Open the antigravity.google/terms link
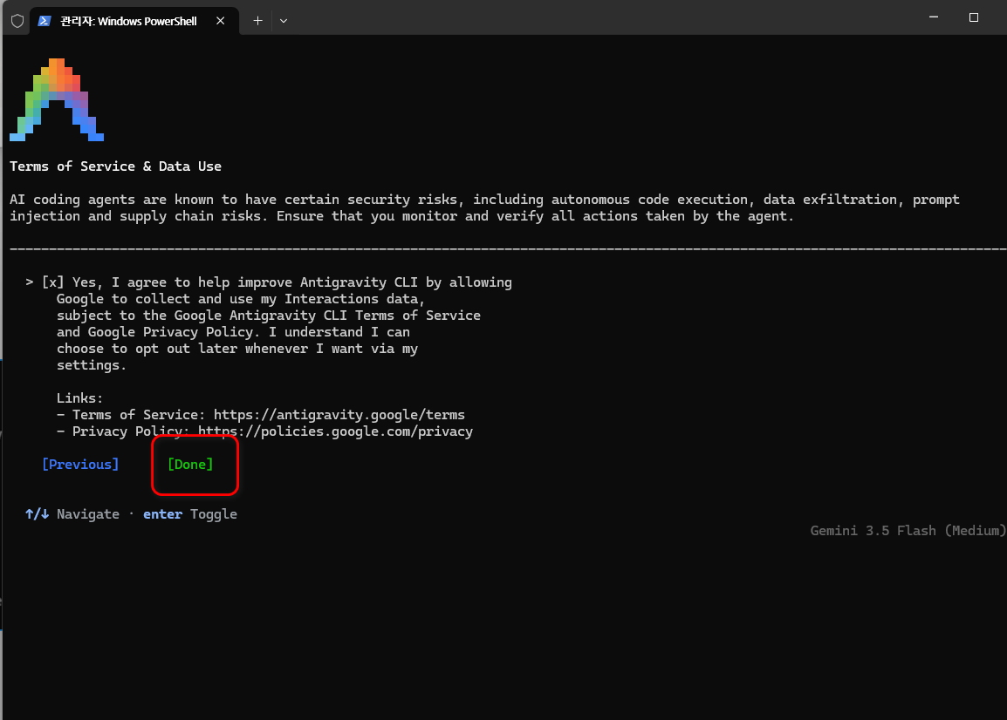Screen dimensions: 1007x720 [339, 415]
